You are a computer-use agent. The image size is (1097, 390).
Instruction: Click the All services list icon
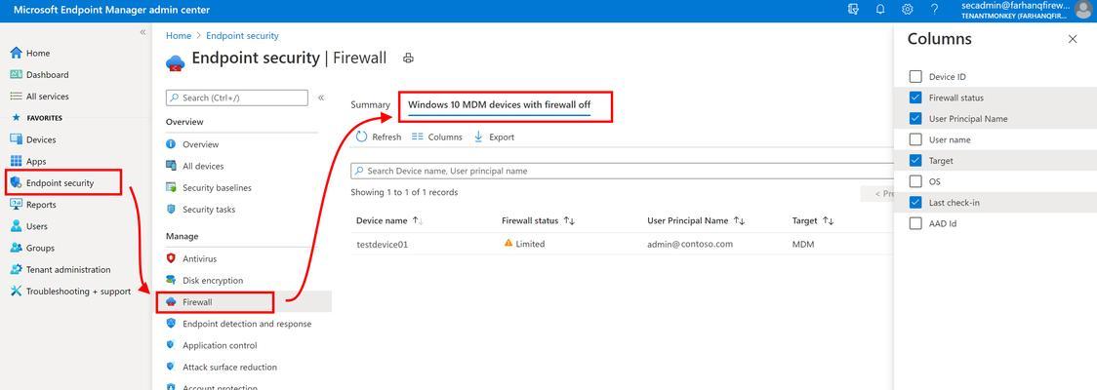point(16,97)
